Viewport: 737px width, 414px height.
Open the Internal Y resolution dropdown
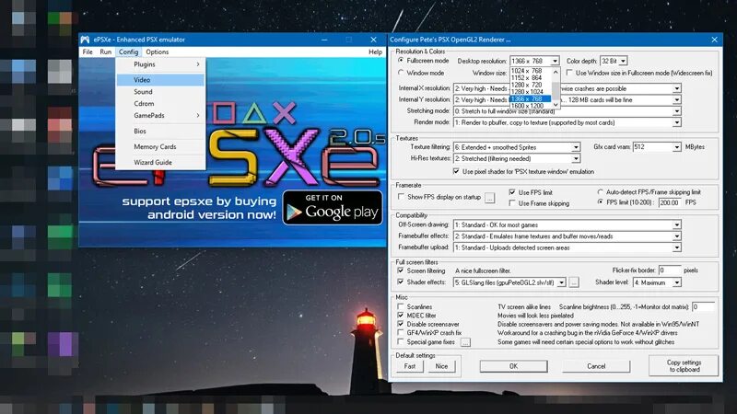click(x=676, y=100)
